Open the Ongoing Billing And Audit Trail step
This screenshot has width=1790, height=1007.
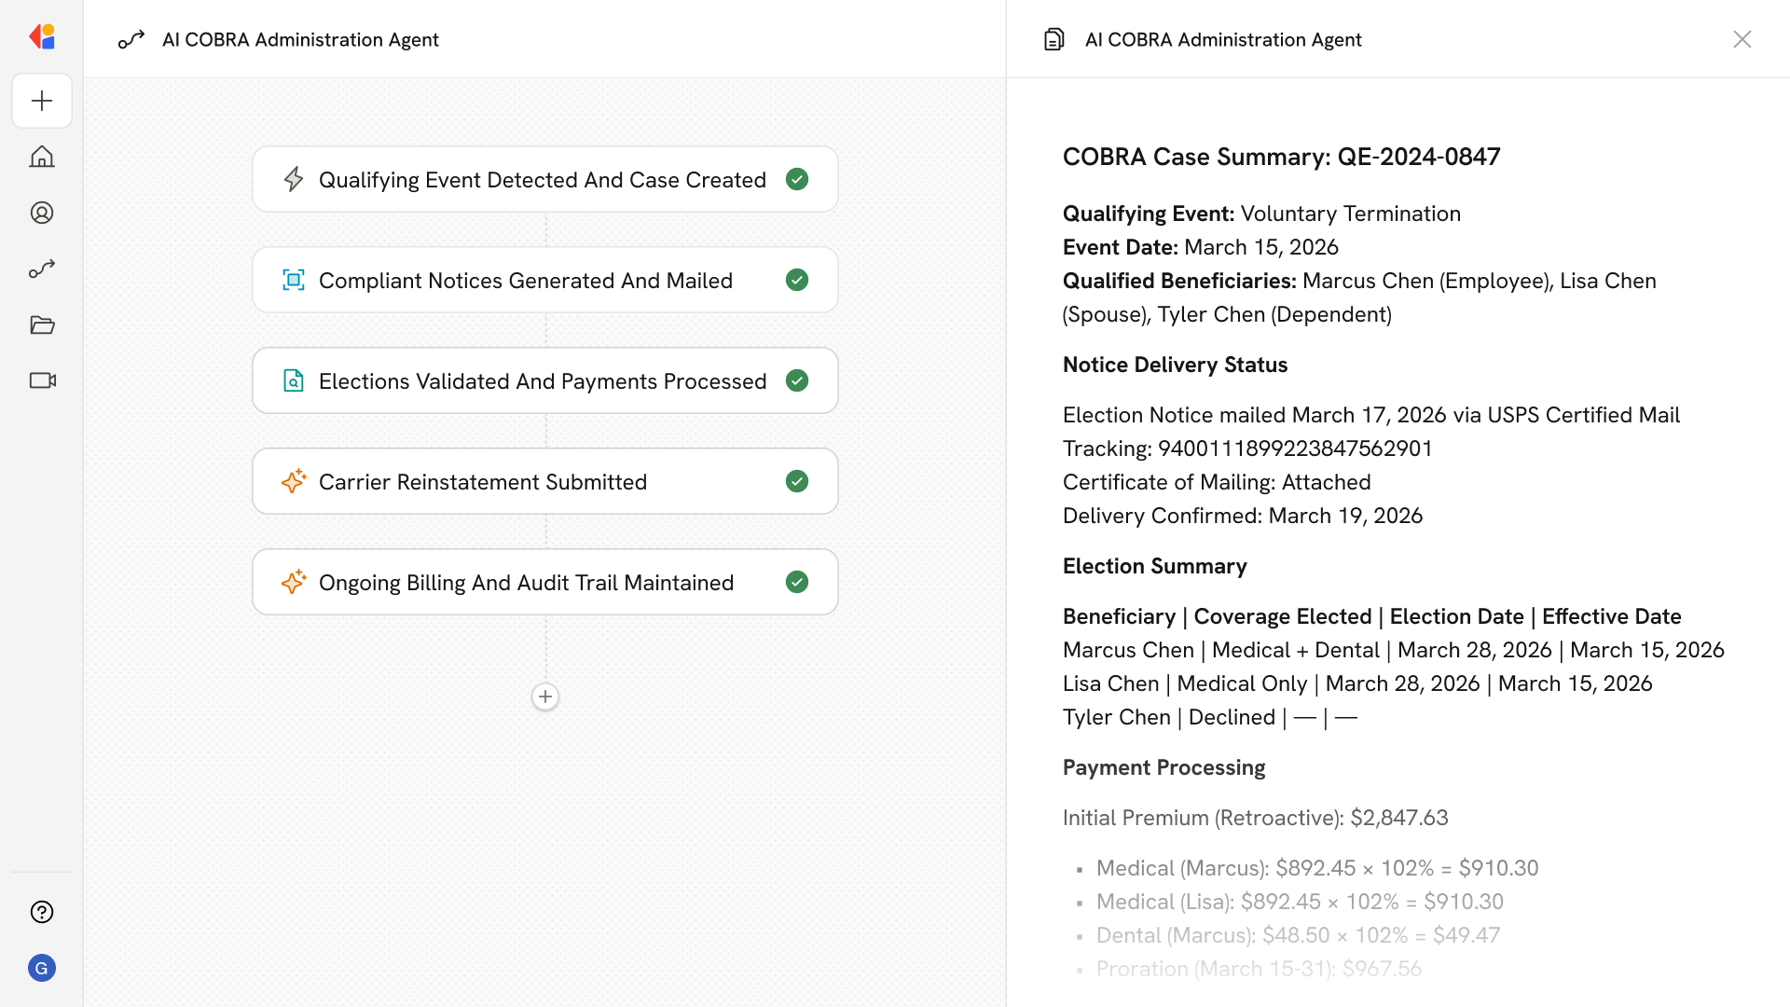click(x=526, y=583)
